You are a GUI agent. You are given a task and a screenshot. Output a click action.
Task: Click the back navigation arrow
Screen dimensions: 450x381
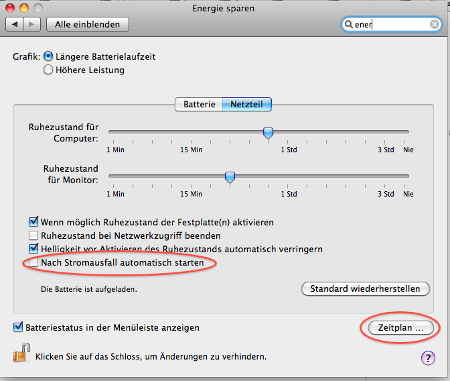(15, 24)
